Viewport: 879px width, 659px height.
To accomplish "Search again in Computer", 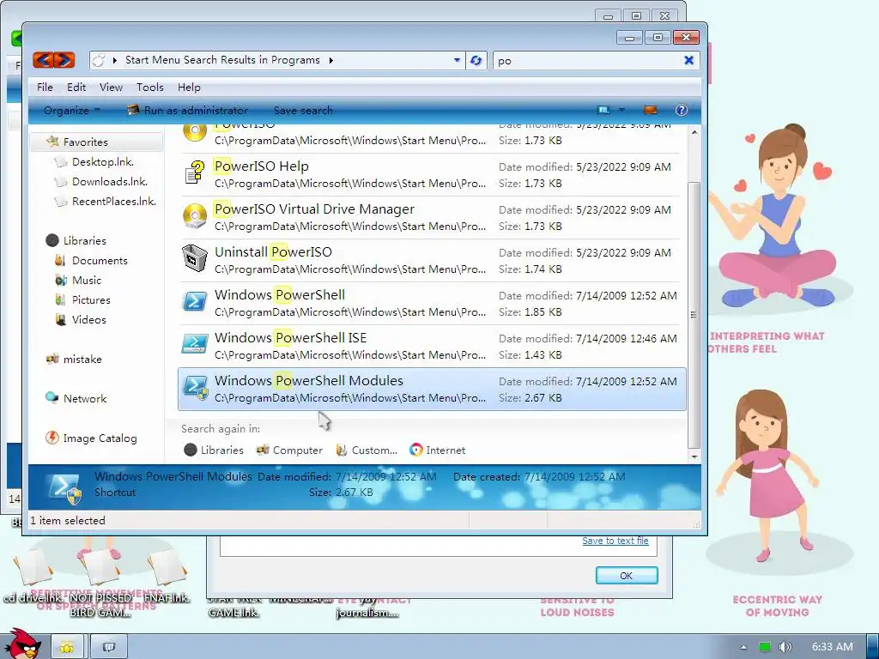I will (289, 450).
